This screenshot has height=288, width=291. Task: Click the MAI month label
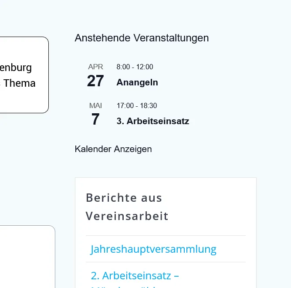coord(95,105)
